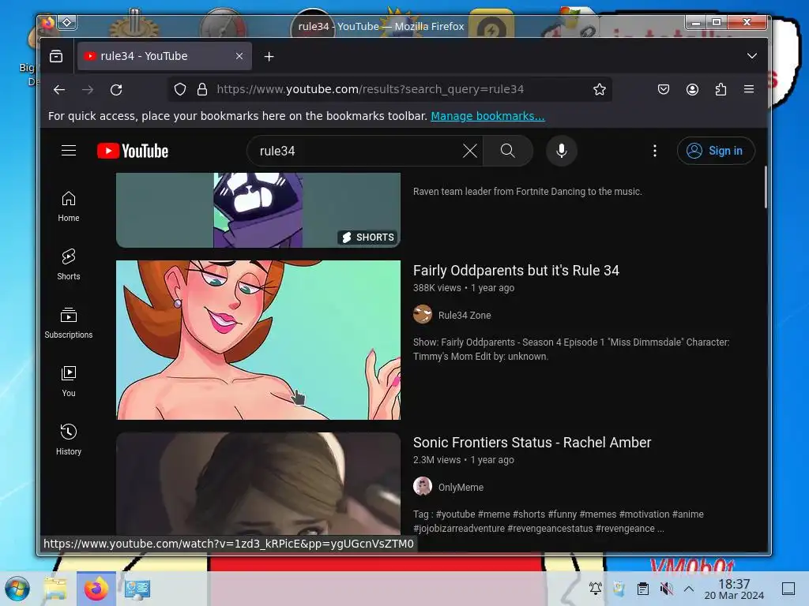Open the You section in sidebar
Screen dimensions: 809x606
[69, 381]
